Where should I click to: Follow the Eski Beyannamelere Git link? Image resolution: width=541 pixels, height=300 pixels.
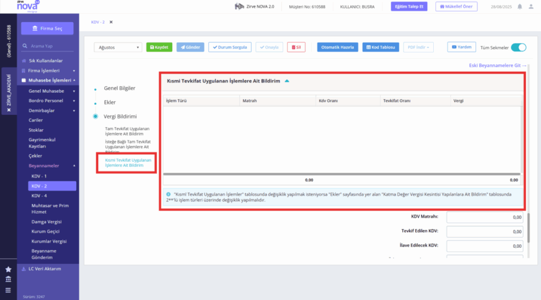point(498,65)
